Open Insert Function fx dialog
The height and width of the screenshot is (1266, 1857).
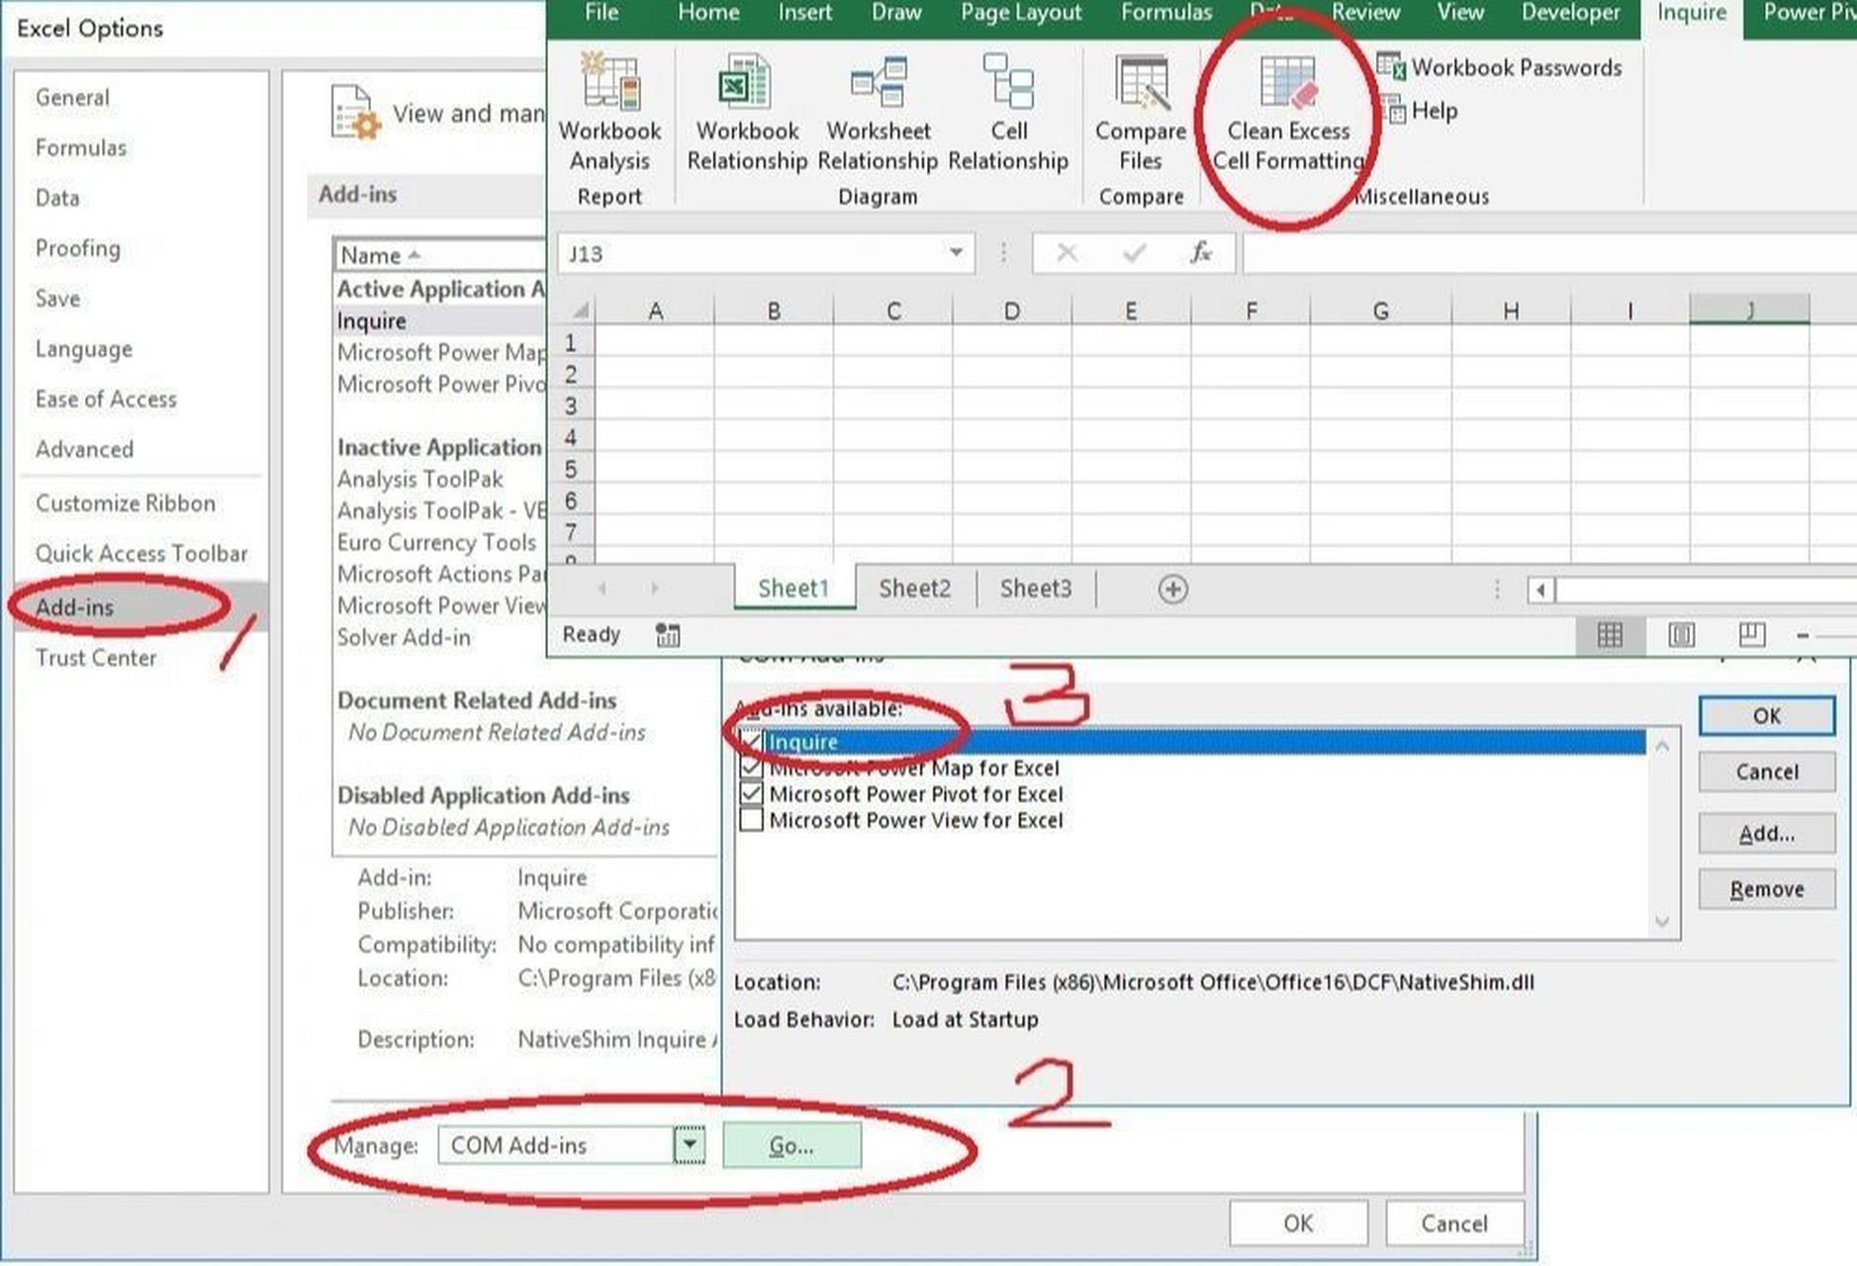(x=1201, y=253)
